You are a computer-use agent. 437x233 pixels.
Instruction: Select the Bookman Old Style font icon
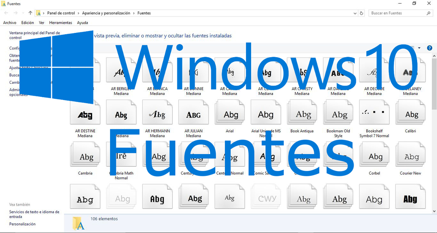click(x=338, y=112)
